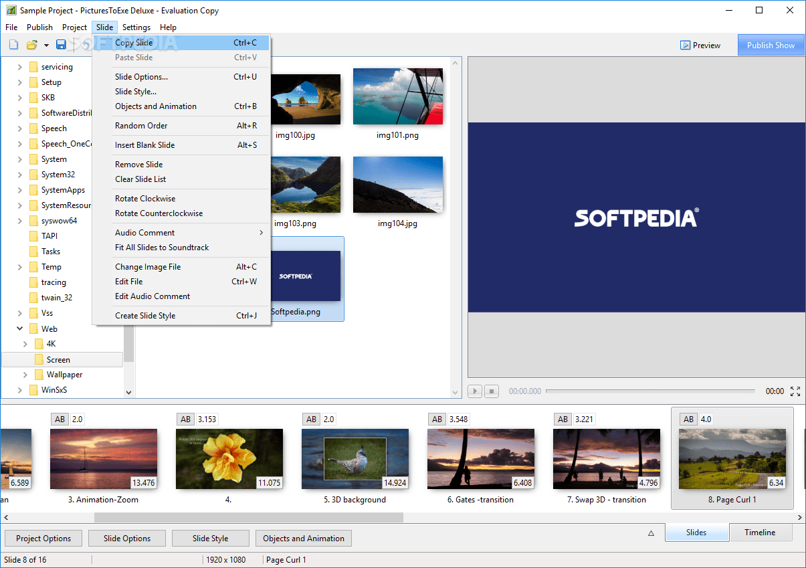The height and width of the screenshot is (568, 806).
Task: Click AB transition icon on slide 6
Action: (437, 419)
